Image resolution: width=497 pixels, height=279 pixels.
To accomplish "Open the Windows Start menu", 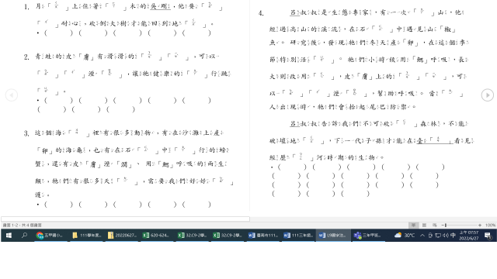I will (x=9, y=236).
